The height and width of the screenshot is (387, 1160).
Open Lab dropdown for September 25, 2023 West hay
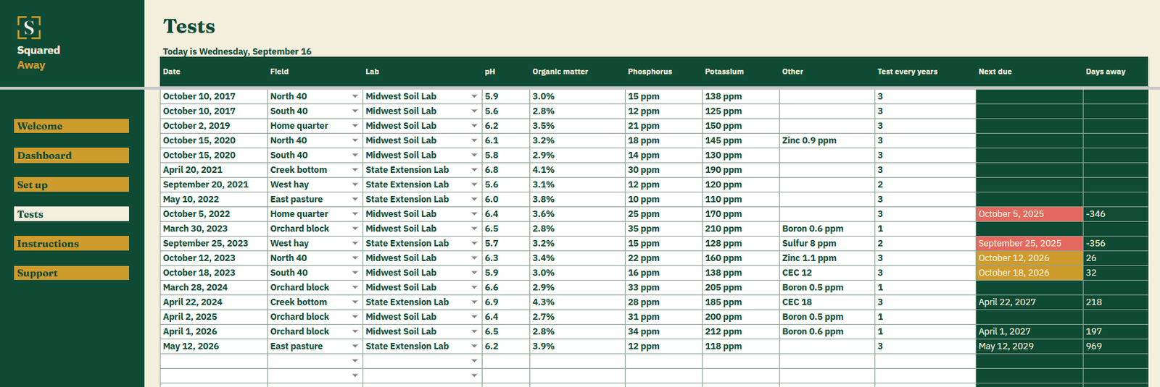[x=474, y=243]
